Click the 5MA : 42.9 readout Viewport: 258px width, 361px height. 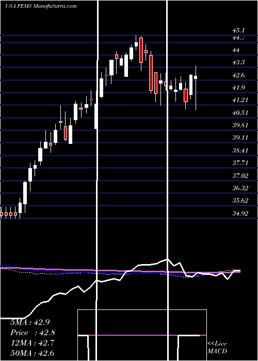30,322
